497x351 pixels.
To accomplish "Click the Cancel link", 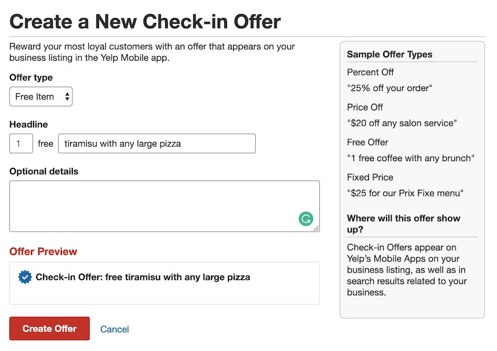I will pos(114,329).
